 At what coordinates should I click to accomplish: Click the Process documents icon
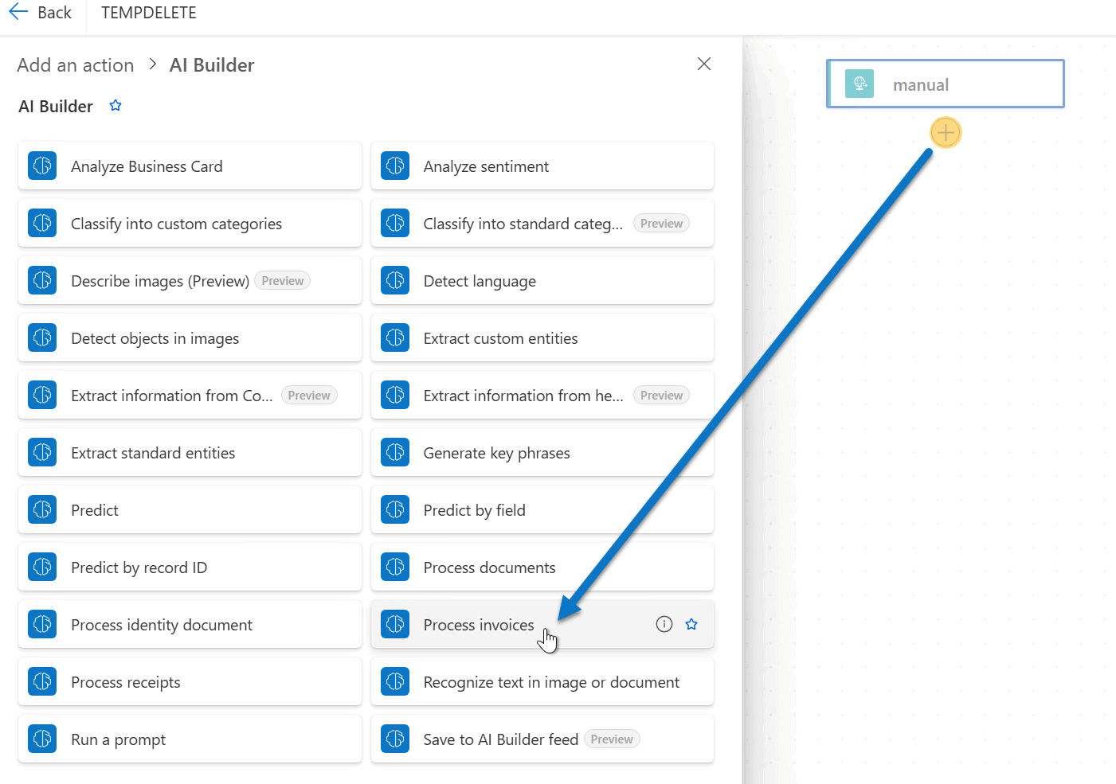[x=395, y=567]
